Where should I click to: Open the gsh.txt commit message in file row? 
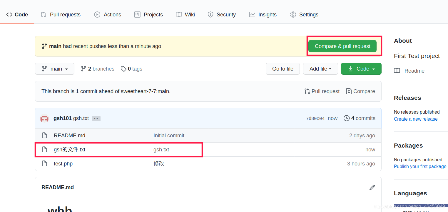point(161,150)
